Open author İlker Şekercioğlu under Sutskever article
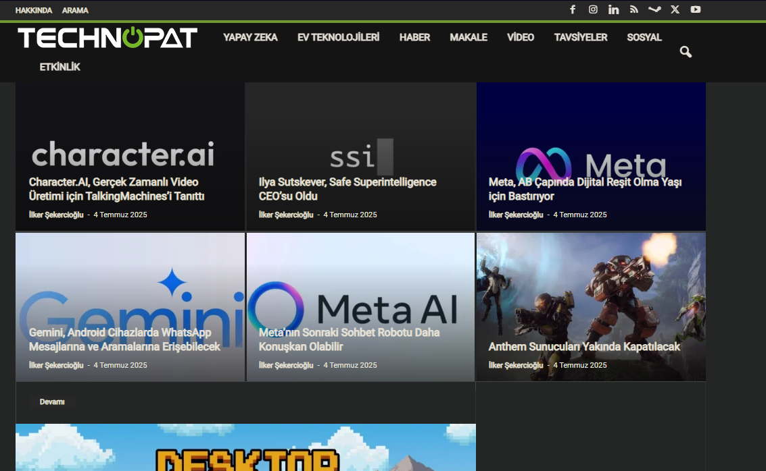The height and width of the screenshot is (471, 766). [x=286, y=215]
